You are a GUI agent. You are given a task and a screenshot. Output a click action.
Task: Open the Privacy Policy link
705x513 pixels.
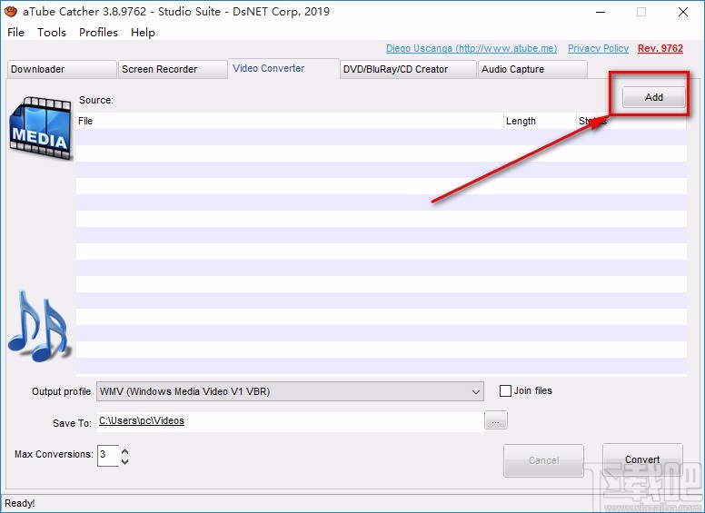(598, 48)
